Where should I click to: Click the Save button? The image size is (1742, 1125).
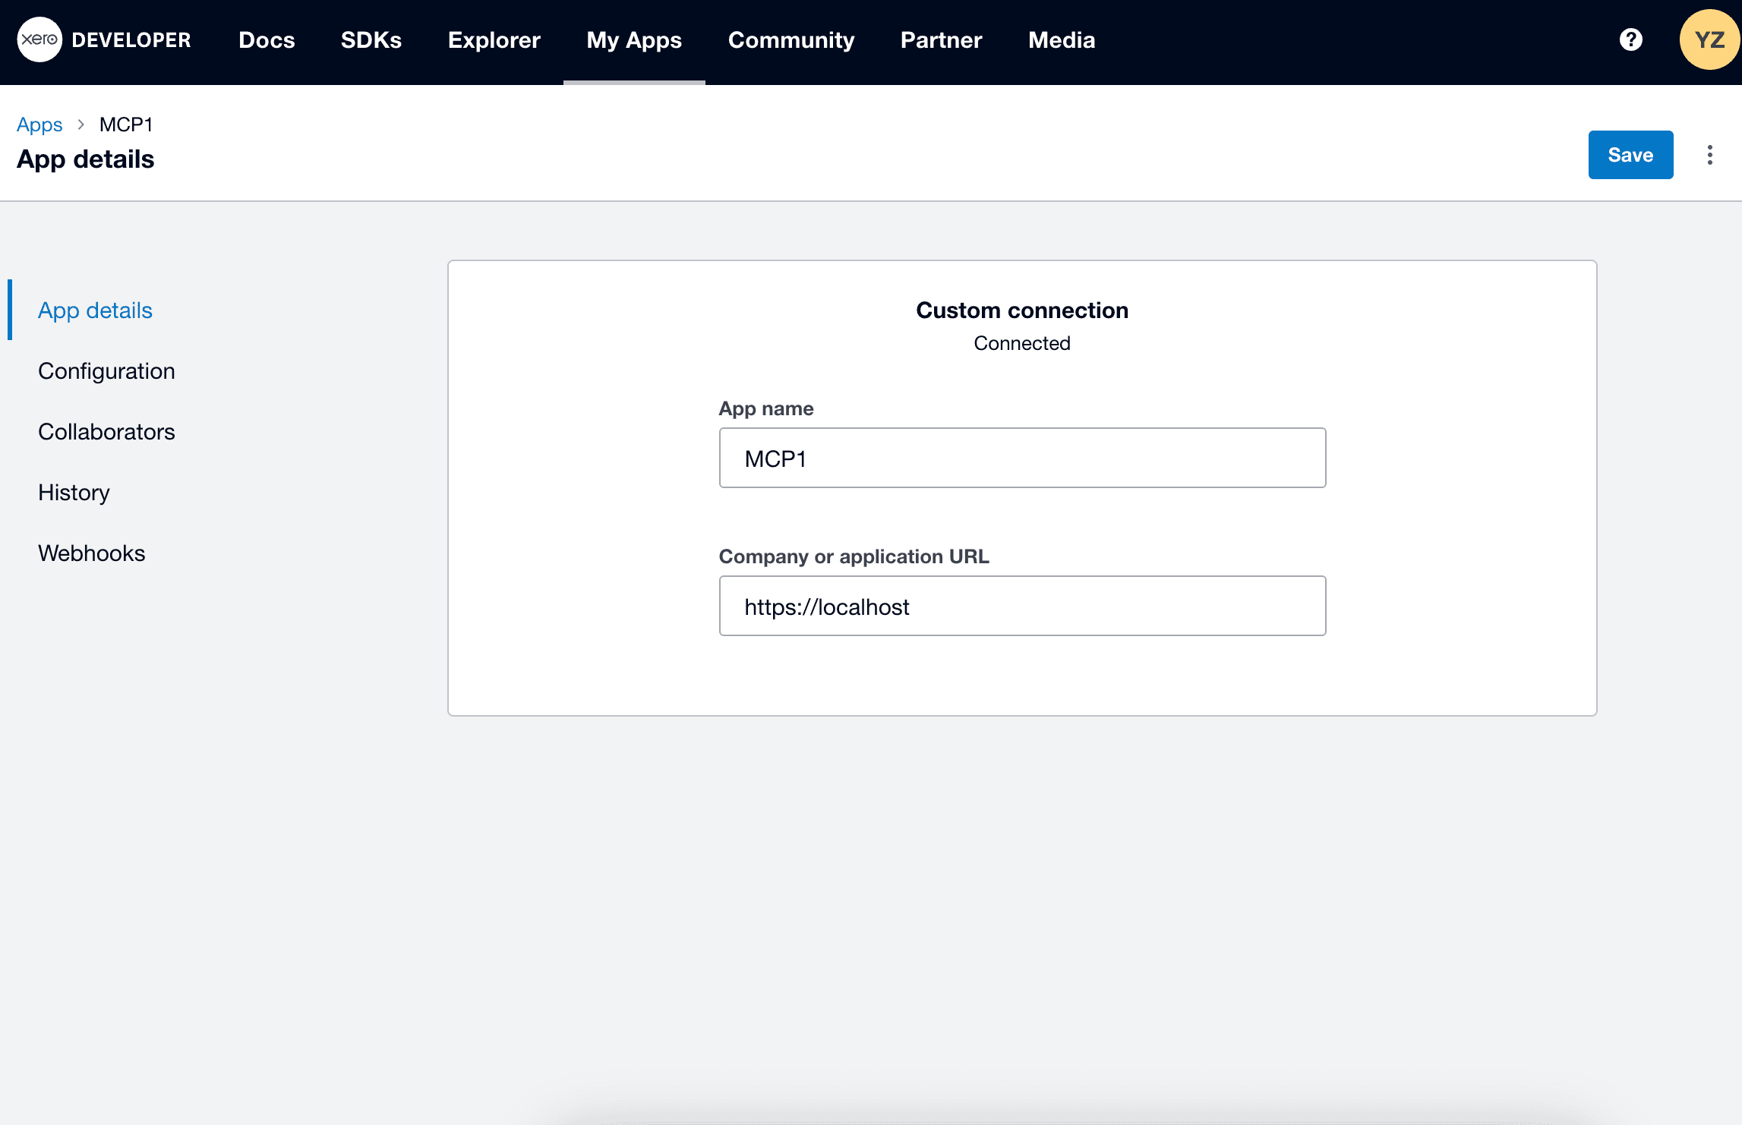(1630, 155)
